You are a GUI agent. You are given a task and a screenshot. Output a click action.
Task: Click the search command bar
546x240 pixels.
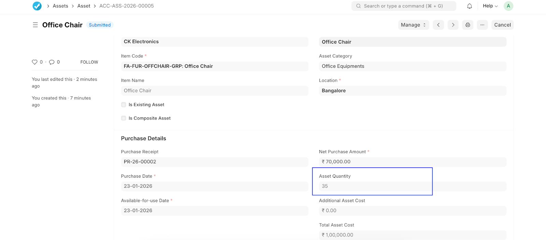pyautogui.click(x=403, y=6)
